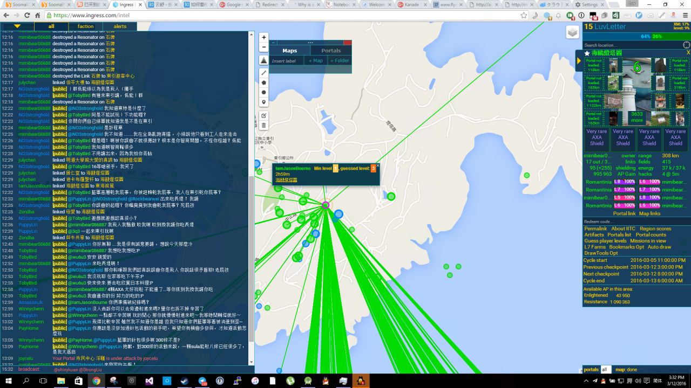Open the map layer chooser
Viewport: 691px width, 388px height.
coord(573,33)
